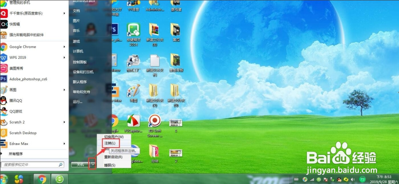Expand the WPS 2019 submenu arrow
Screen dimensions: 399x184
[65, 58]
